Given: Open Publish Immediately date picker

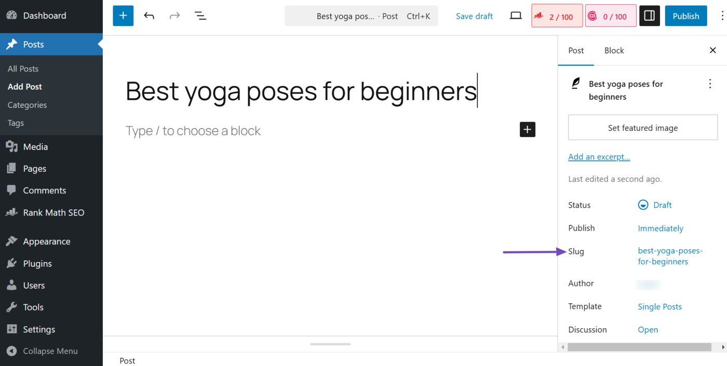Looking at the screenshot, I should (661, 228).
